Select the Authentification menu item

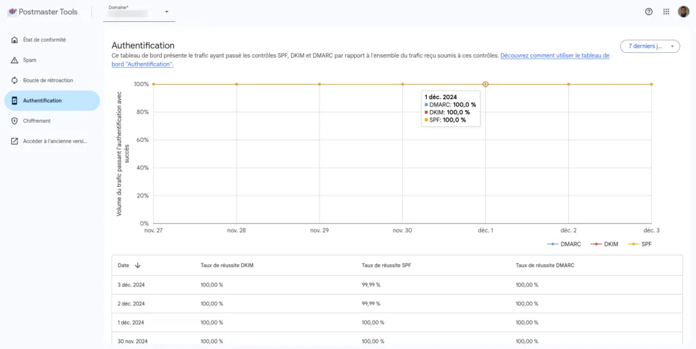click(x=52, y=100)
